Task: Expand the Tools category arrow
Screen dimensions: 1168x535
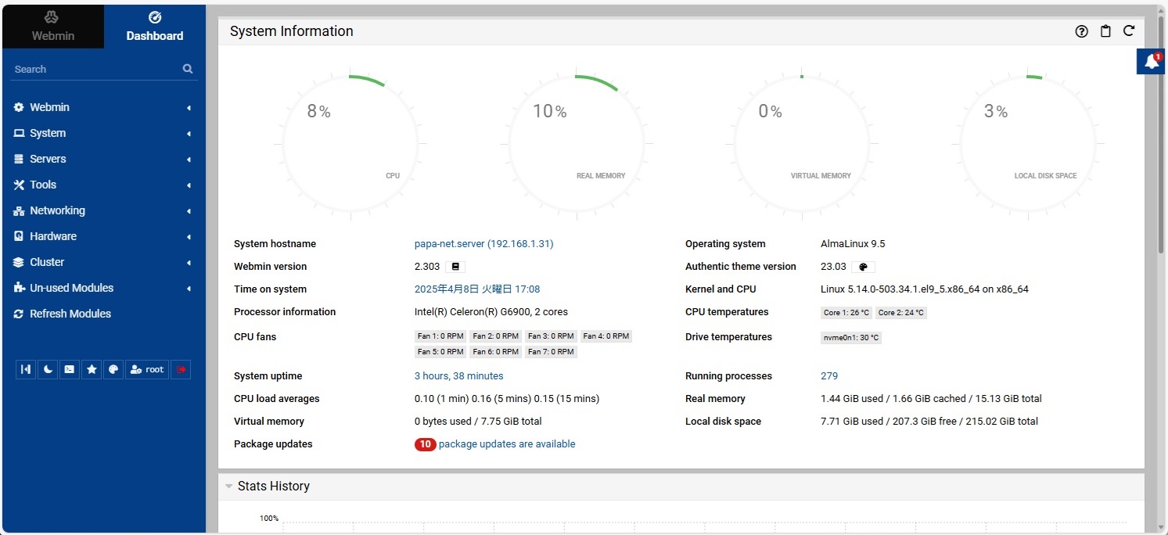Action: 189,185
